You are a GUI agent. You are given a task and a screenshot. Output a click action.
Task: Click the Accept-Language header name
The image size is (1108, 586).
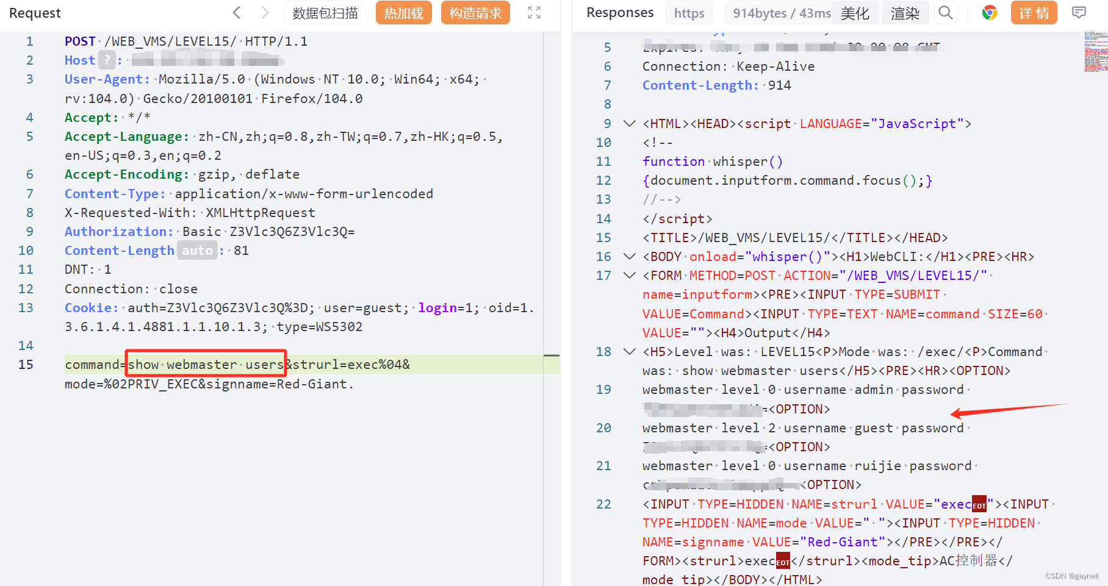point(127,136)
